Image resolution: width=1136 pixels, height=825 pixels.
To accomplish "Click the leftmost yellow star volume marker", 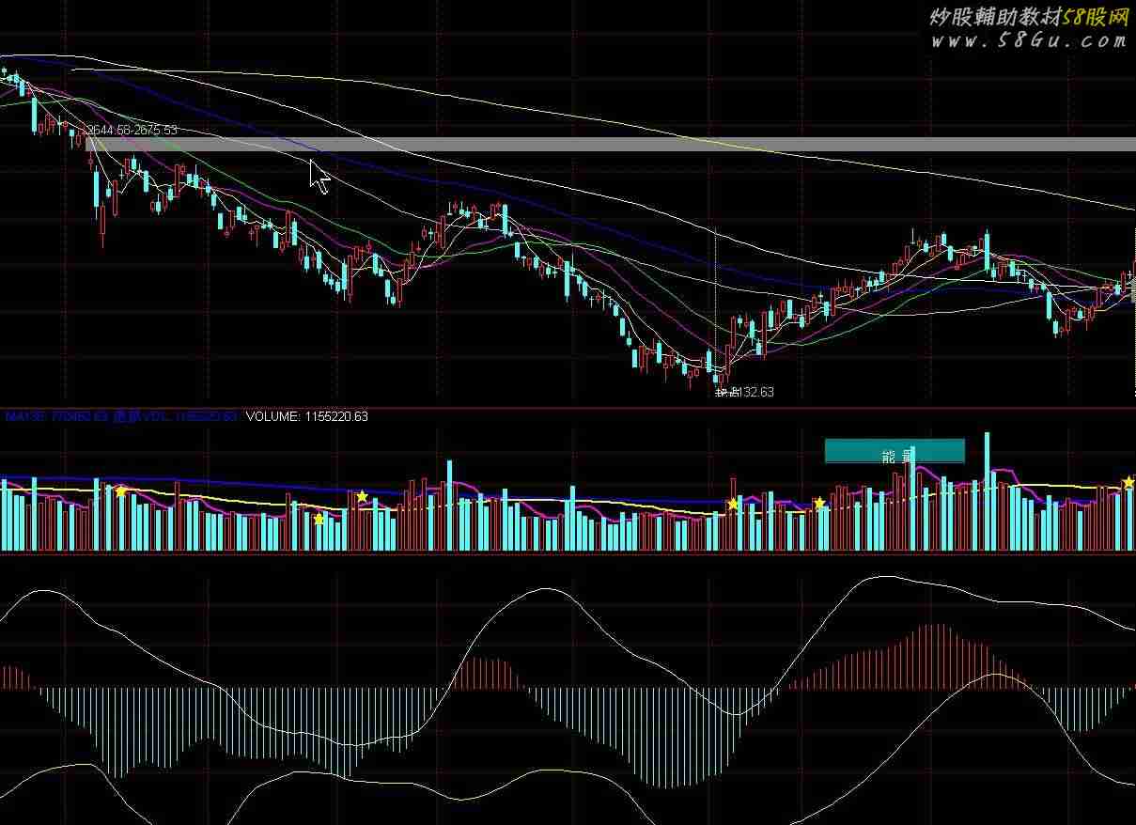I will 120,490.
